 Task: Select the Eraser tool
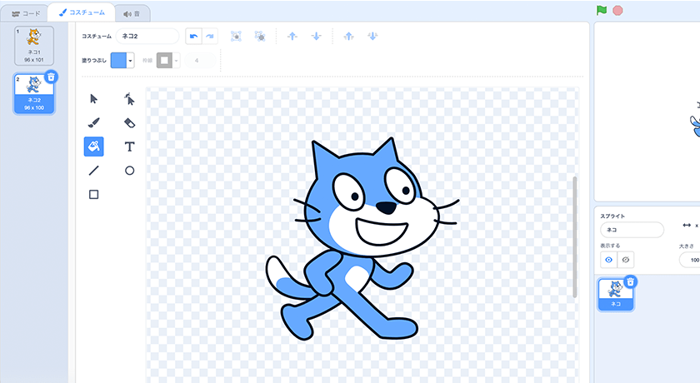click(x=129, y=122)
